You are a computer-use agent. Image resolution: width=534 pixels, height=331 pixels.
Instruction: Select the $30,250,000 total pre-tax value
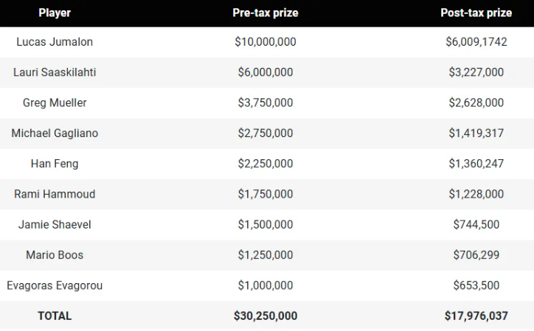(266, 316)
